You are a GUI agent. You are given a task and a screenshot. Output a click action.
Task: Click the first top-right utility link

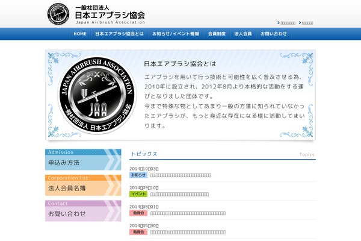pos(286,23)
